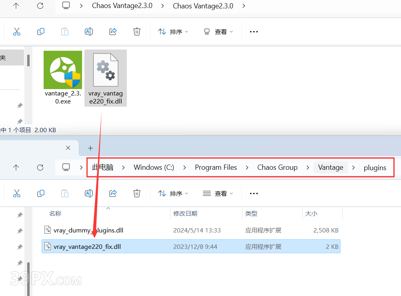Expand chevron after Chaos Group breadcrumb
This screenshot has height=296, width=401.
click(x=308, y=167)
